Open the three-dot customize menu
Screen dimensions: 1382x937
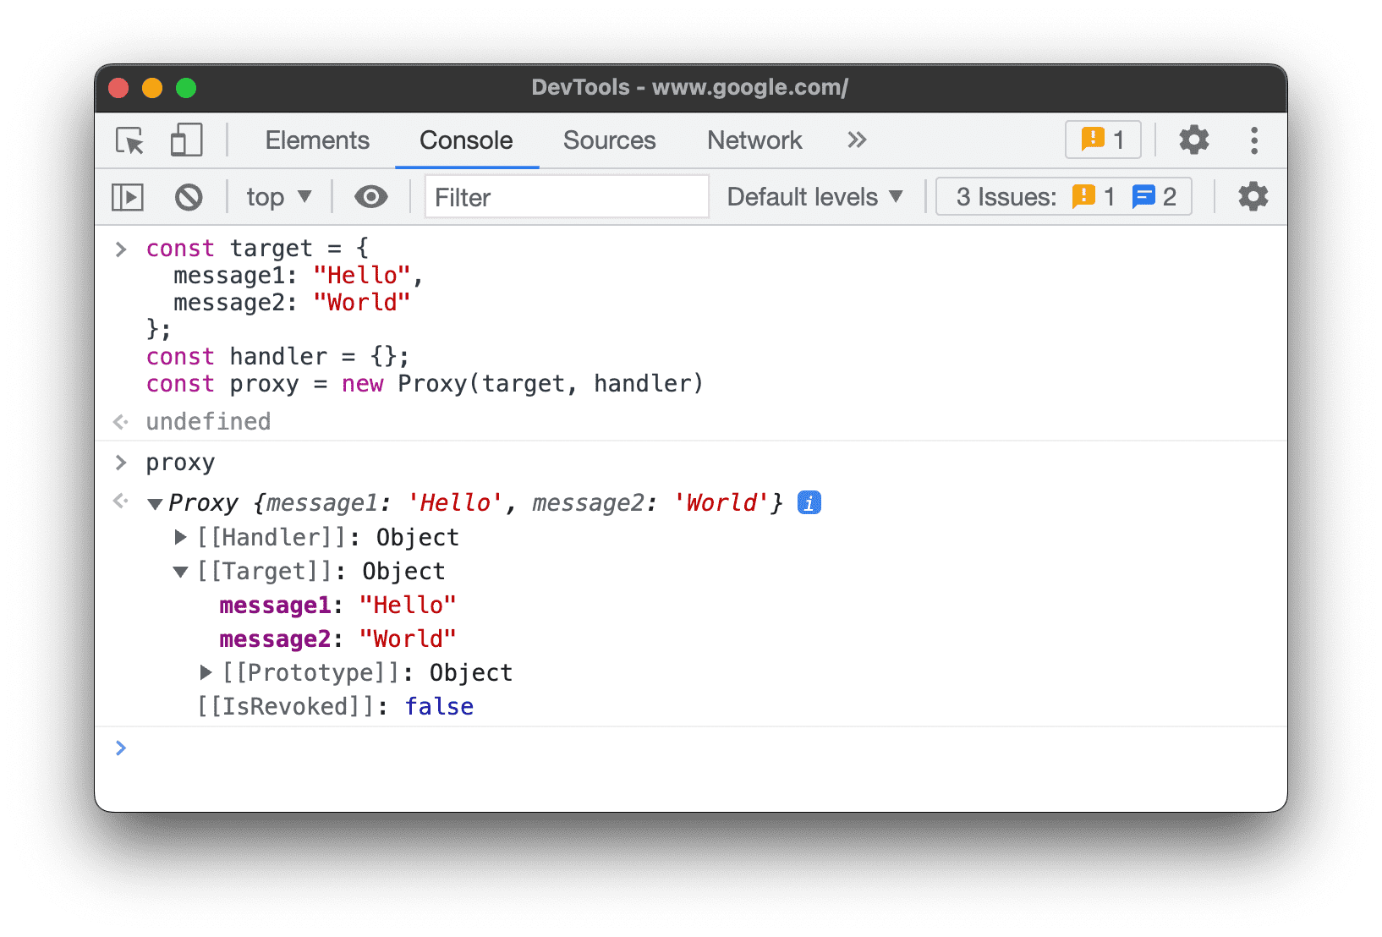click(1254, 140)
